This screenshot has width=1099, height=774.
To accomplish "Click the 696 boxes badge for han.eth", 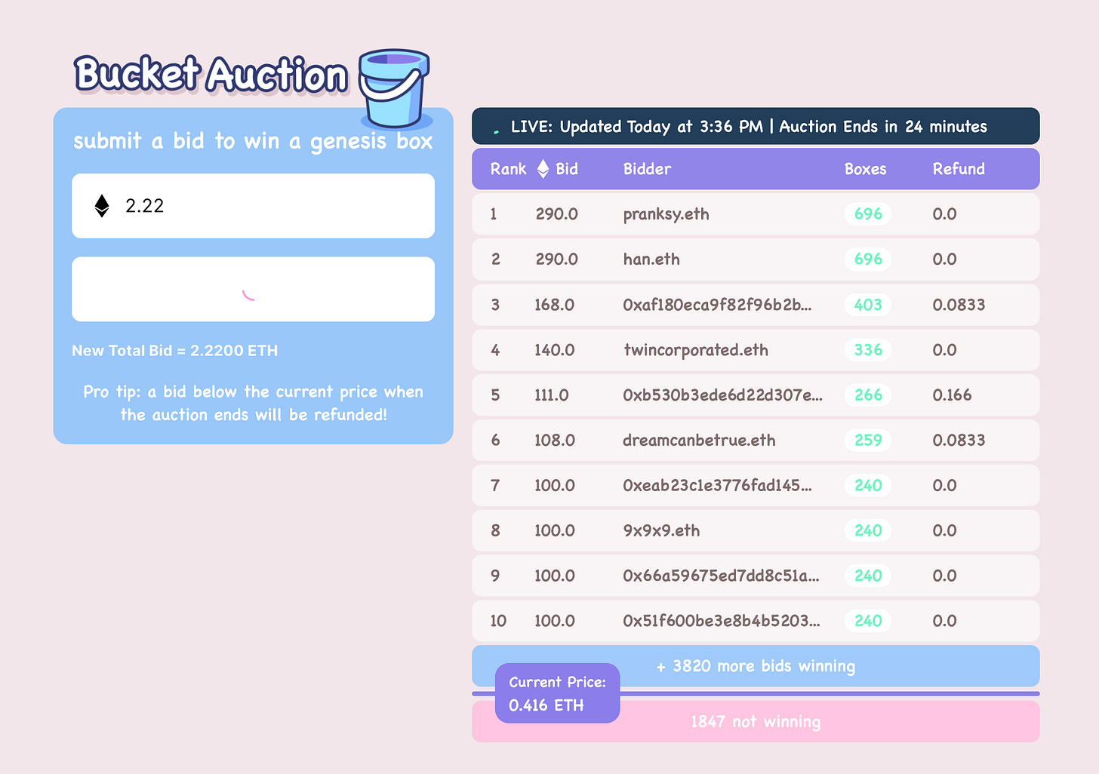I will pos(868,260).
